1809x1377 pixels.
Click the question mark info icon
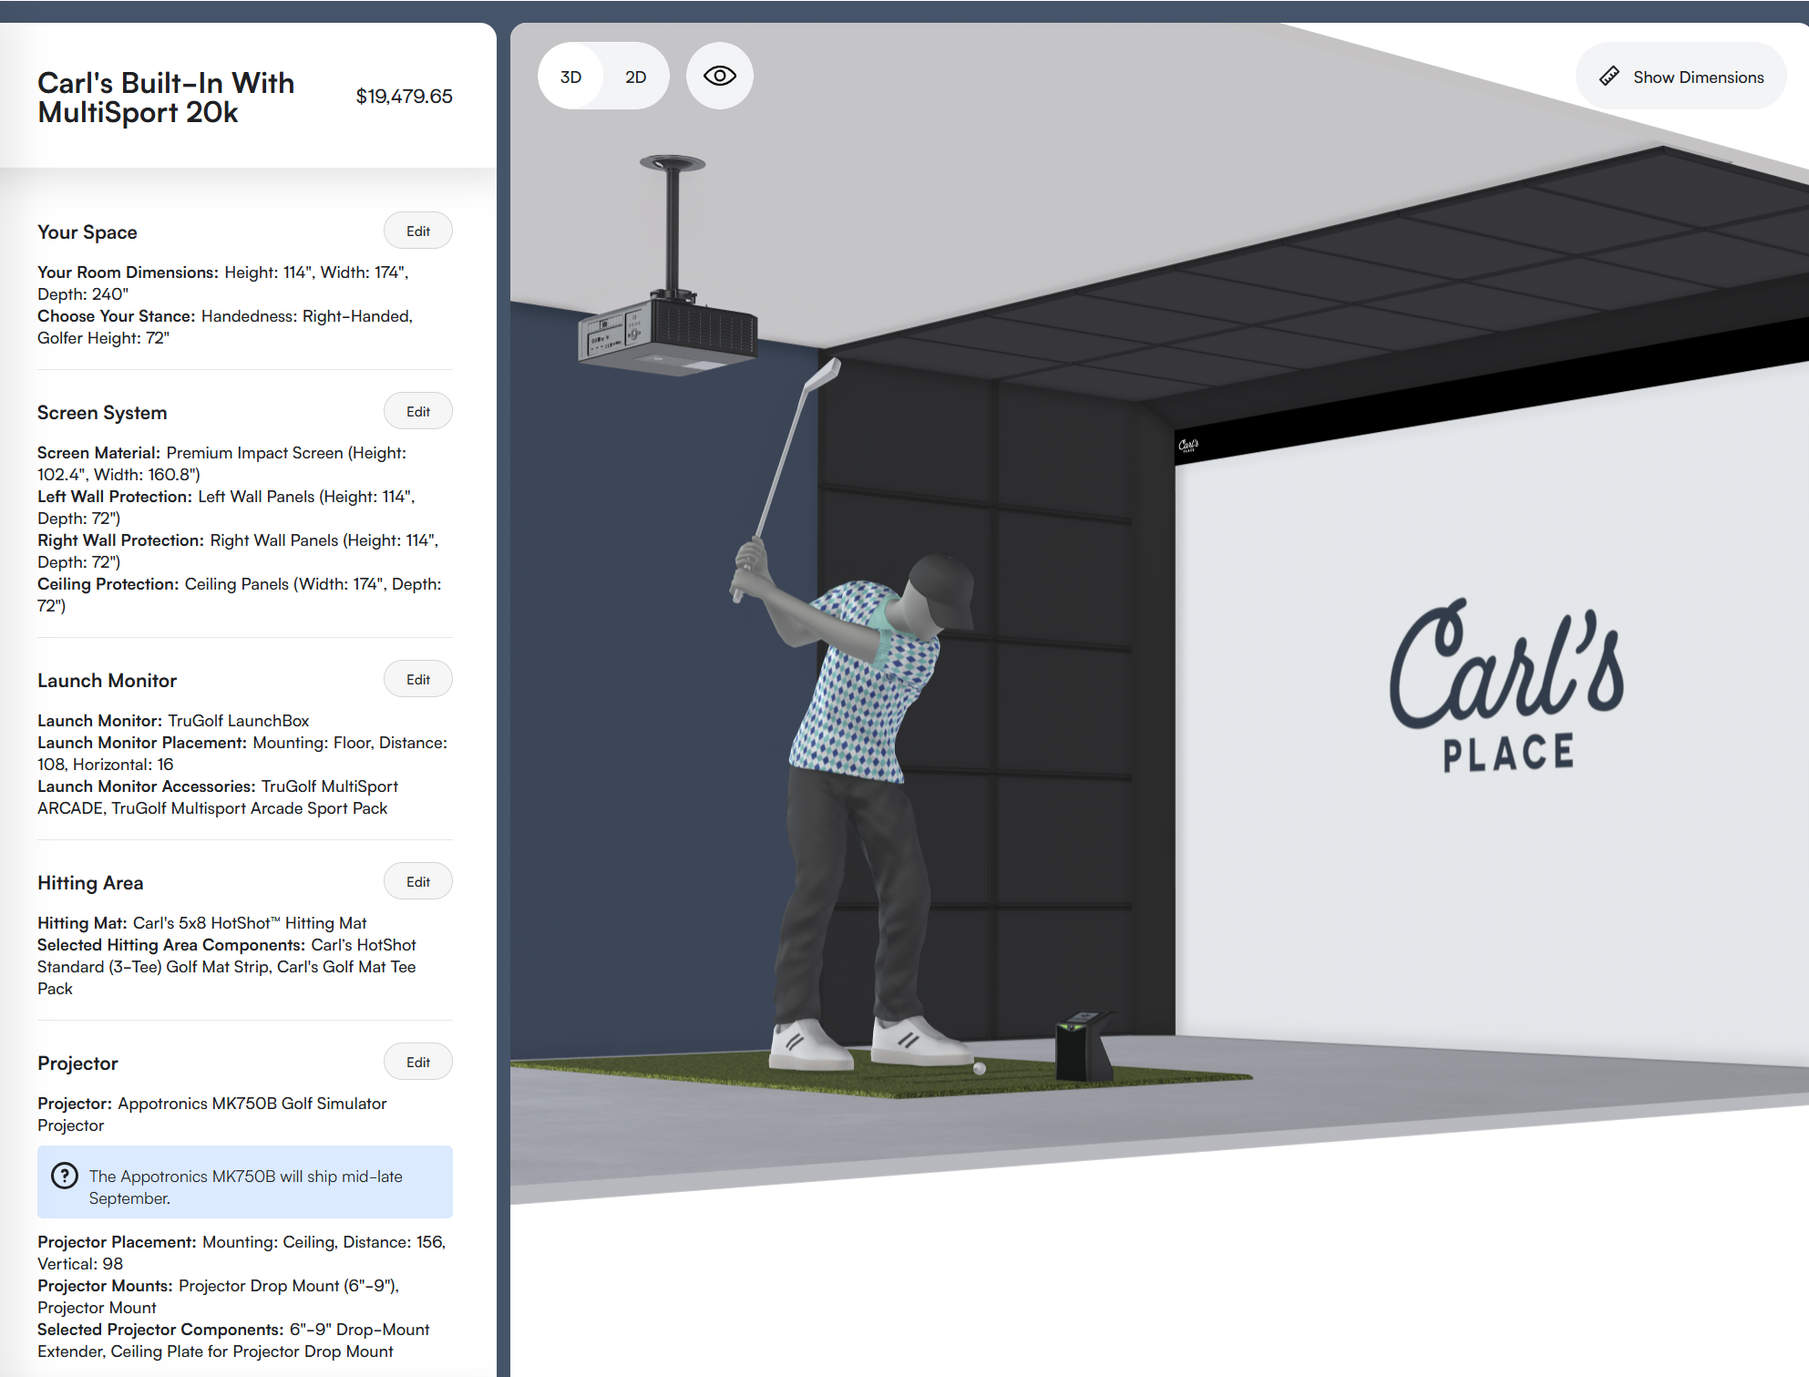coord(64,1177)
